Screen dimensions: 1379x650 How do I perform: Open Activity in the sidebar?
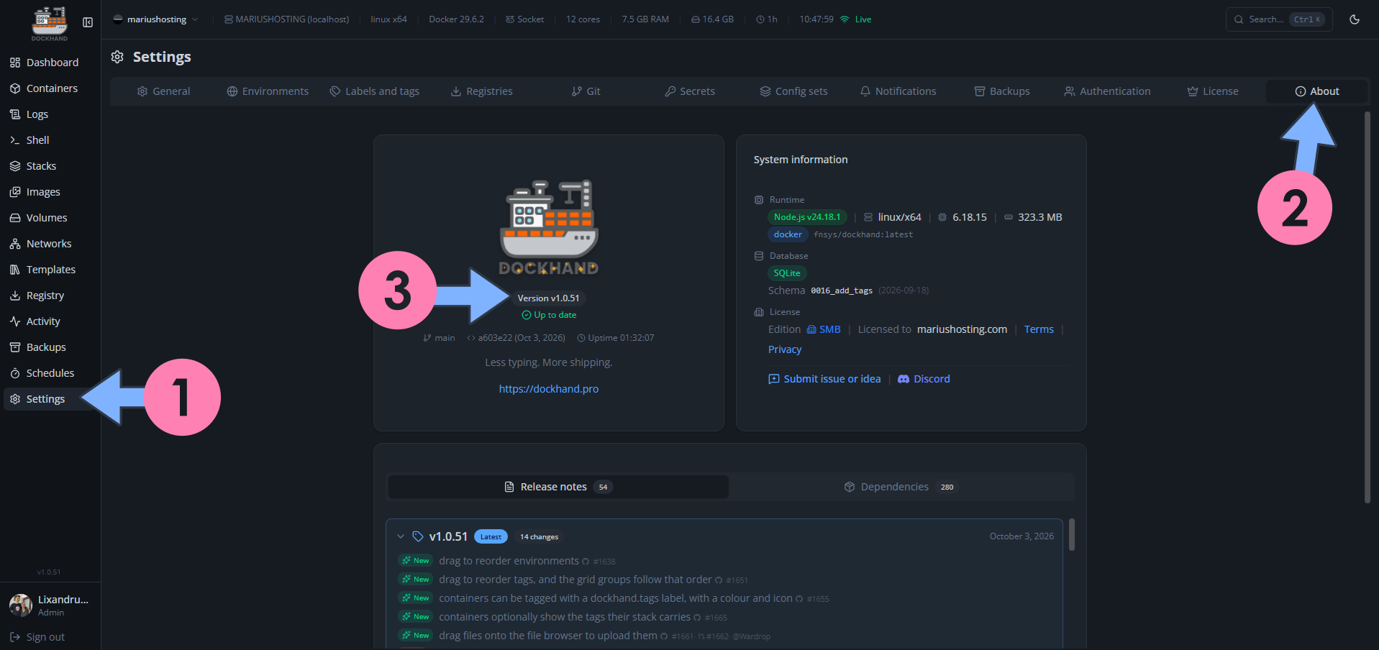point(50,321)
